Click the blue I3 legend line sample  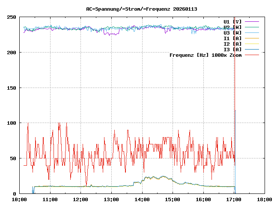tap(252, 49)
